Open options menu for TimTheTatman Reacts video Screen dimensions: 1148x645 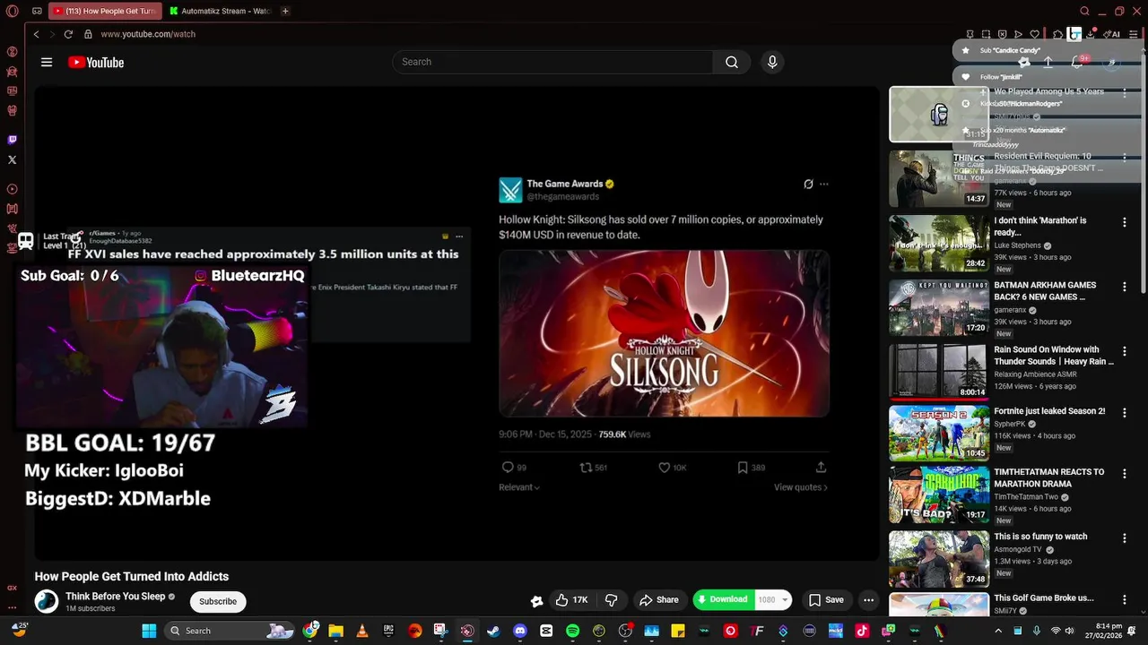click(x=1125, y=474)
